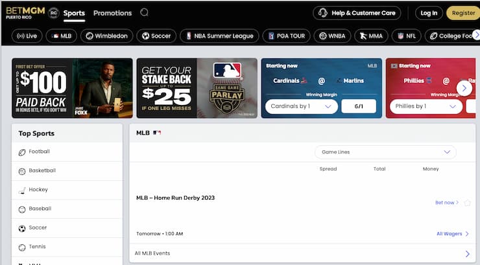Screen dimensions: 480x265
Task: Select the MMA pill
Action: tap(371, 36)
